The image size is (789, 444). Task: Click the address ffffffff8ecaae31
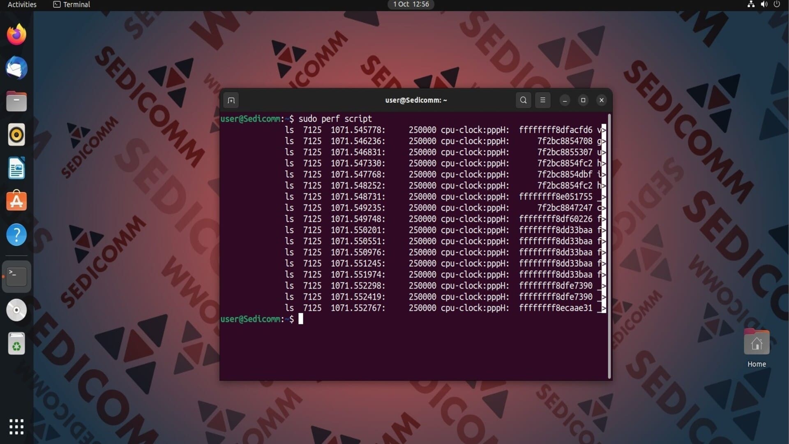pos(556,308)
